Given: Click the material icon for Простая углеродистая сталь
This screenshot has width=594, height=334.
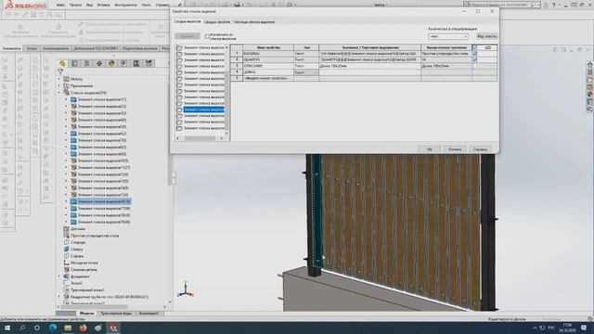Looking at the screenshot, I should click(66, 236).
